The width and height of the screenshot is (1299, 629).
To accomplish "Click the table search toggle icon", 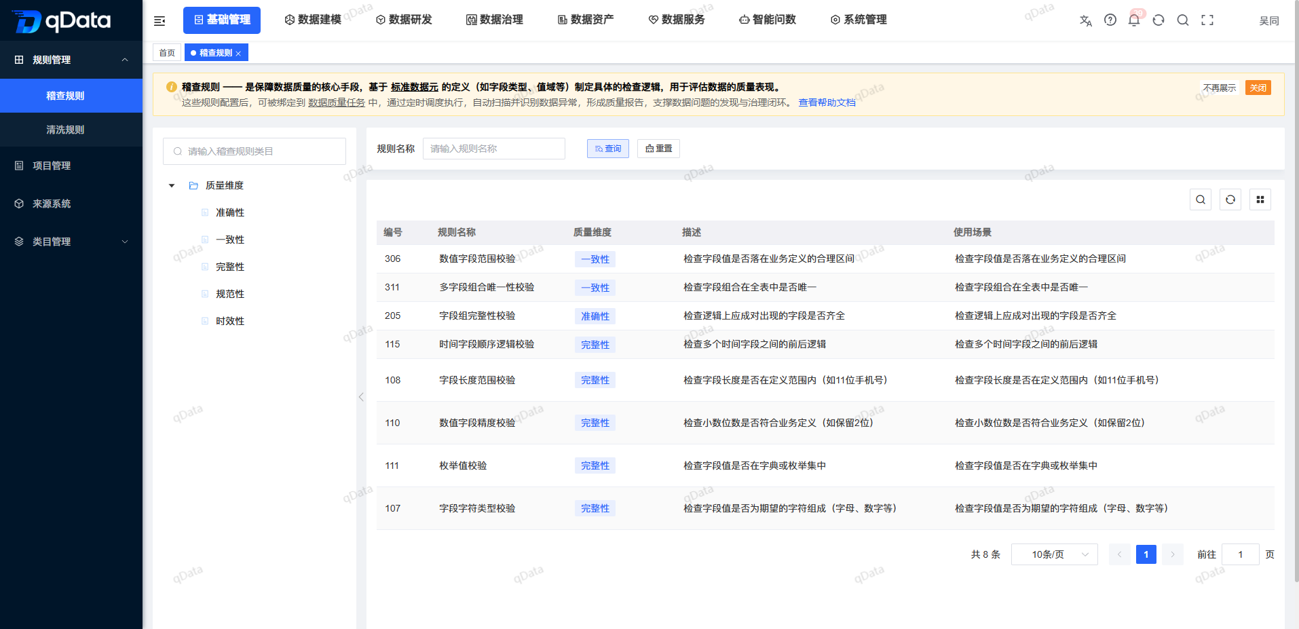I will click(x=1201, y=199).
